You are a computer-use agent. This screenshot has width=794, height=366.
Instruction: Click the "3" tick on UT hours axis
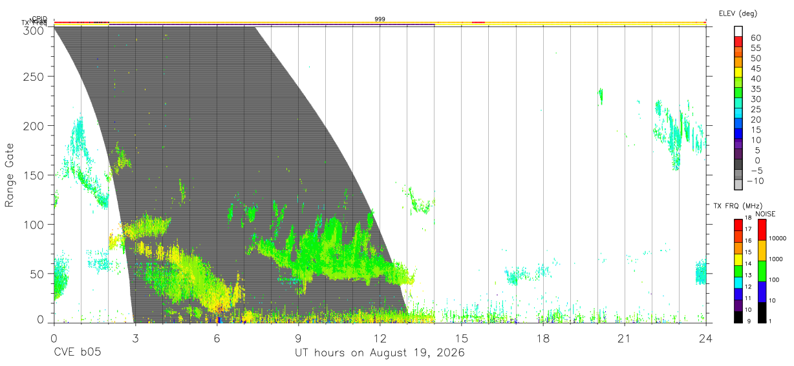pos(135,338)
